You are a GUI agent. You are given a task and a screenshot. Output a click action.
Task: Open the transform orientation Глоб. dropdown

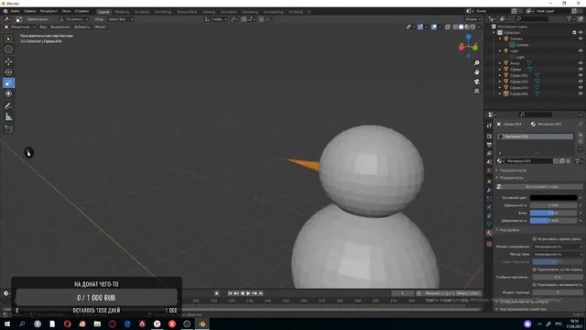216,19
